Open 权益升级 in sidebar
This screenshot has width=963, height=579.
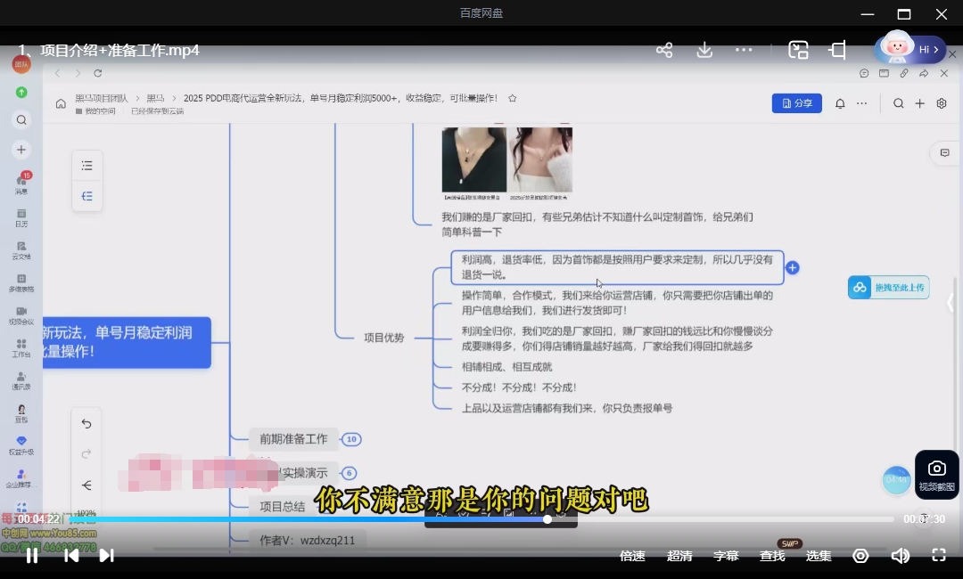tap(21, 445)
